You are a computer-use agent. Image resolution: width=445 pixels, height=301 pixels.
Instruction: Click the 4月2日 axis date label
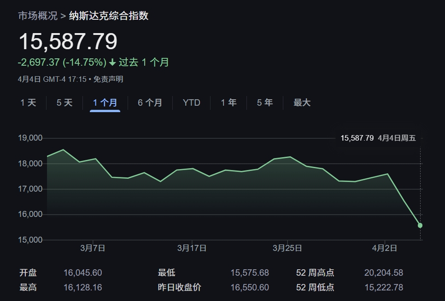click(385, 248)
